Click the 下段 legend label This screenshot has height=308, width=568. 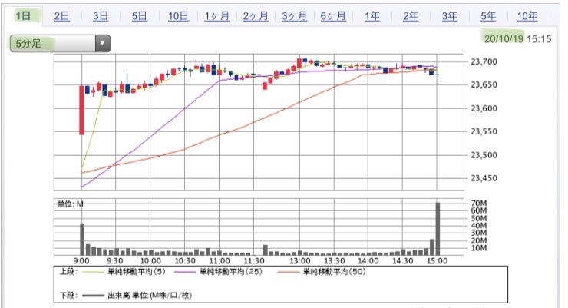[68, 296]
